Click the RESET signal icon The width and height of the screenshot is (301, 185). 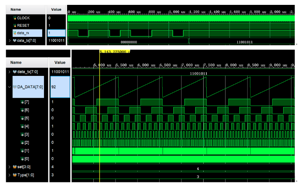pyautogui.click(x=15, y=25)
